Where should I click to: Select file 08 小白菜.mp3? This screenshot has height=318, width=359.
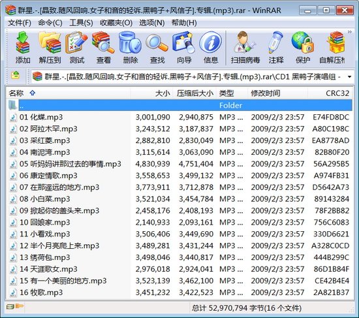coord(179,199)
